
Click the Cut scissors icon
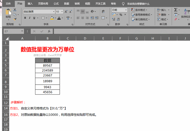(15, 10)
